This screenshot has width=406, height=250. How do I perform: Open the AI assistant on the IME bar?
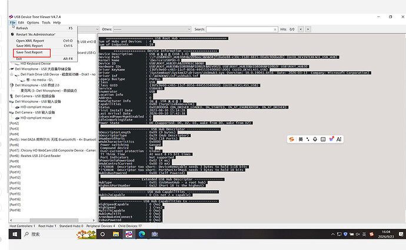[x=339, y=139]
